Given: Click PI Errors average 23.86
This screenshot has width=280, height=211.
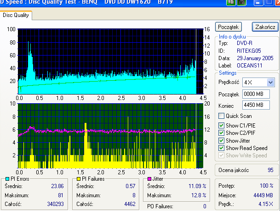Looking at the screenshot, I should click(57, 186).
